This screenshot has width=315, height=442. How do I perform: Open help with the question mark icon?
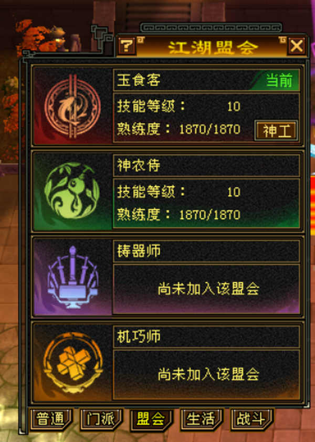(x=127, y=46)
